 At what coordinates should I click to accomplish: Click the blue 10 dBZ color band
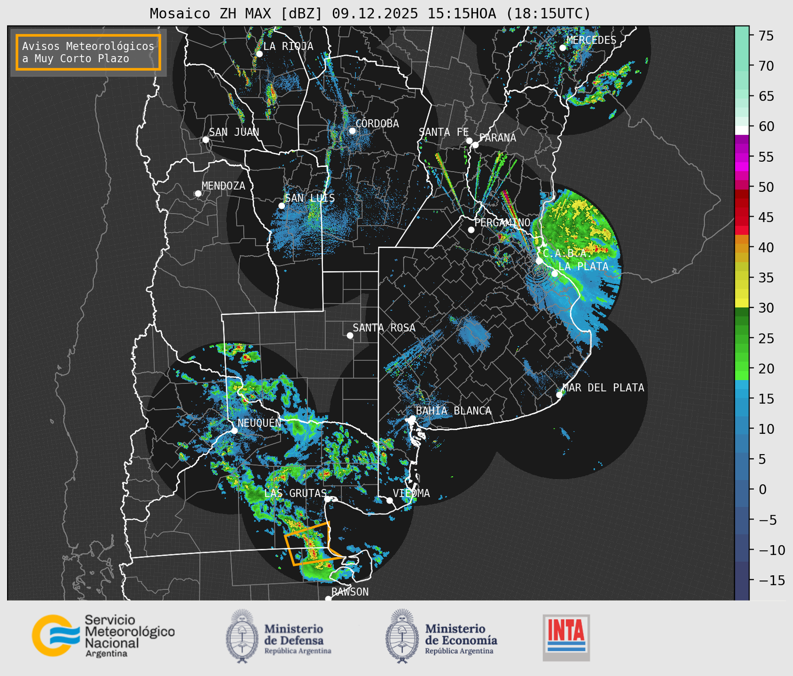tap(742, 429)
